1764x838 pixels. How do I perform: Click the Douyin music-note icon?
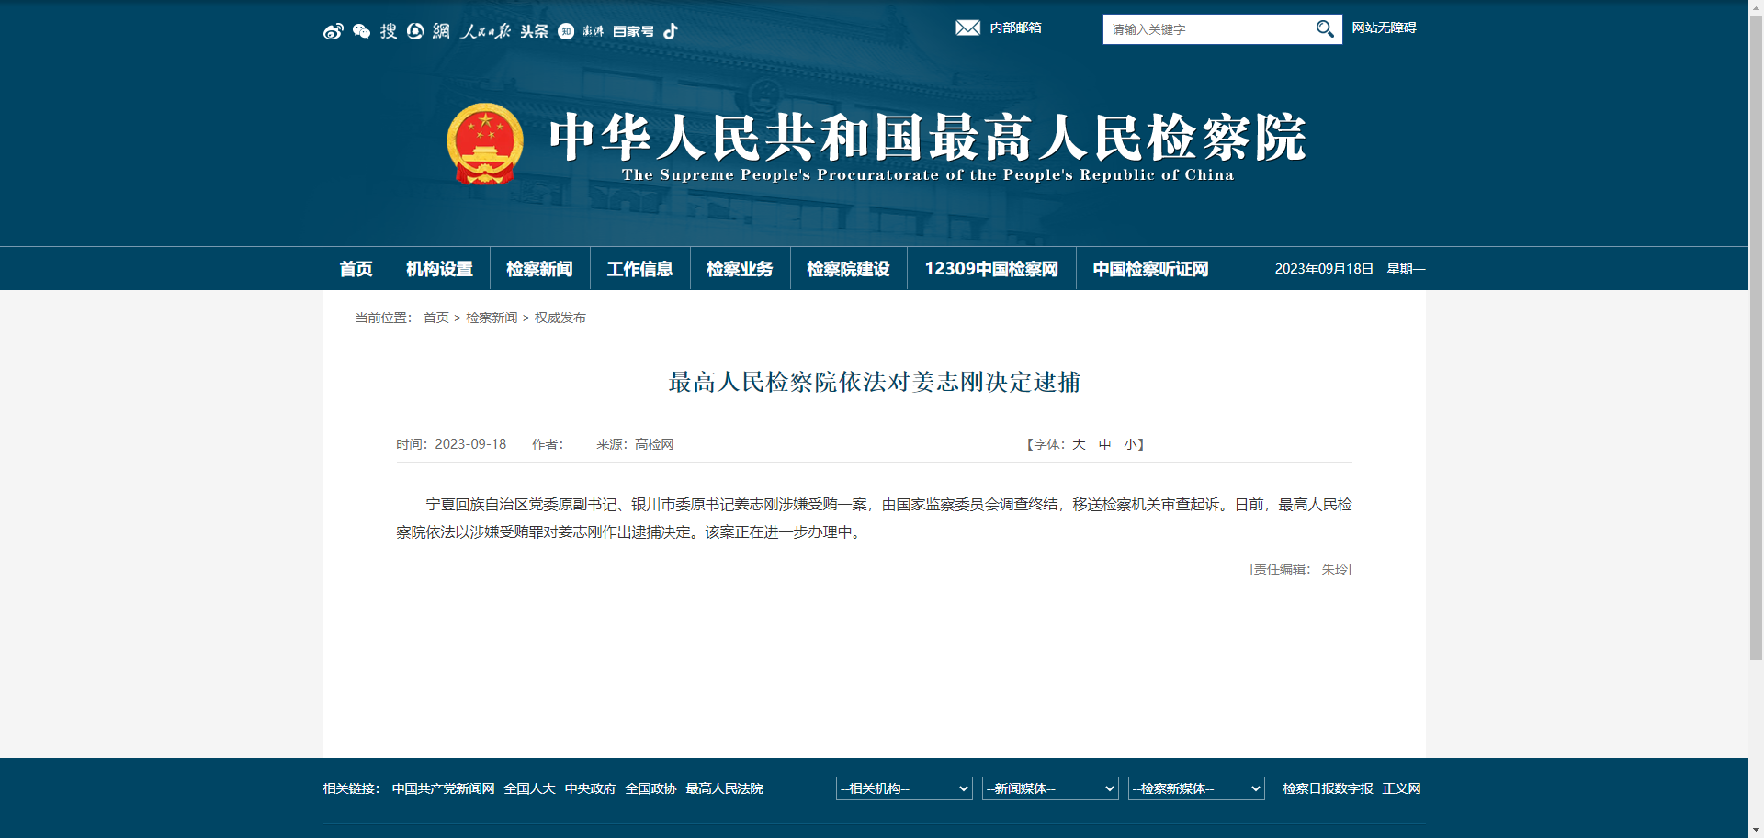(x=670, y=30)
